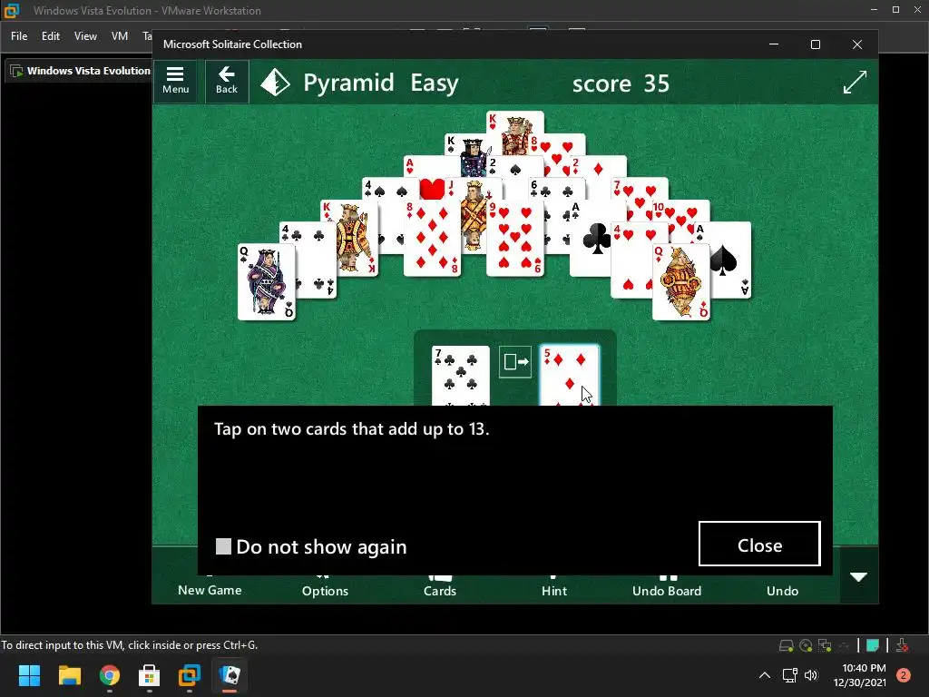Open the VMware View menu
Screen dimensions: 929x697
pos(85,36)
